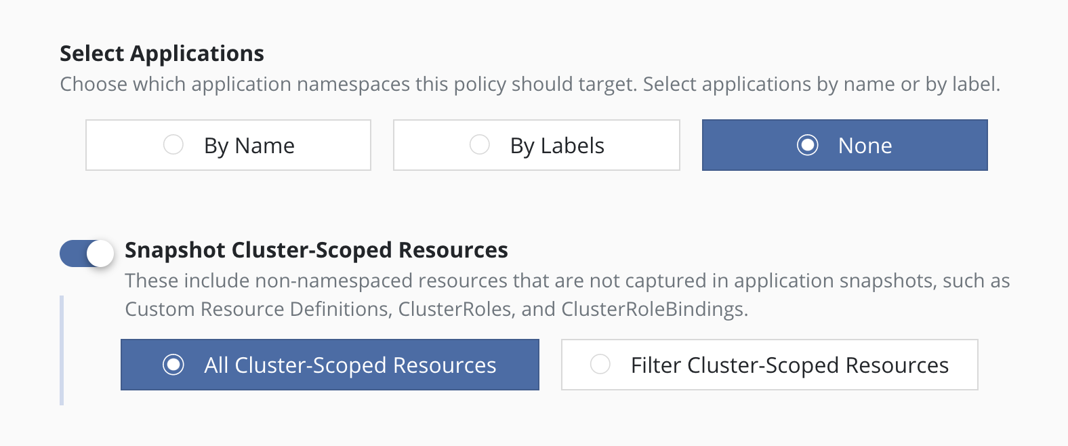This screenshot has width=1068, height=446.
Task: Click the white knob of the toggle switch
Action: (100, 251)
